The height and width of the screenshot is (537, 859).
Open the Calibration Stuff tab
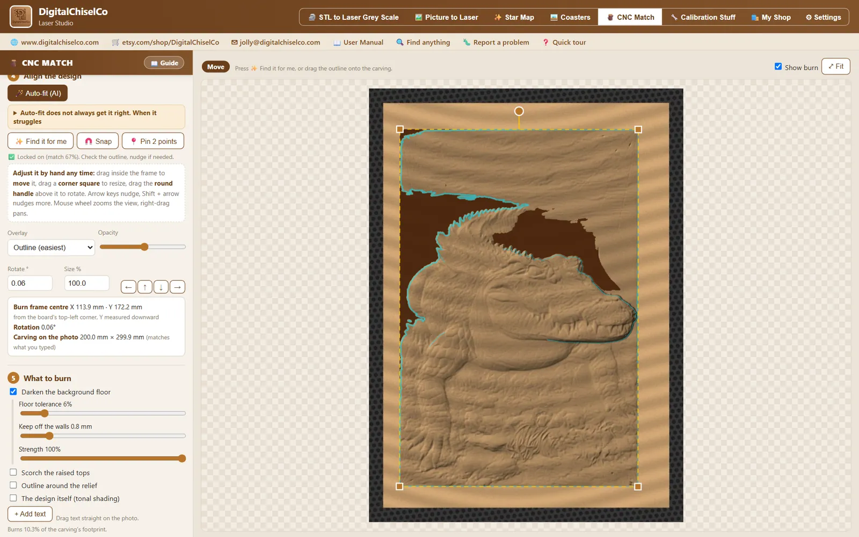tap(703, 17)
